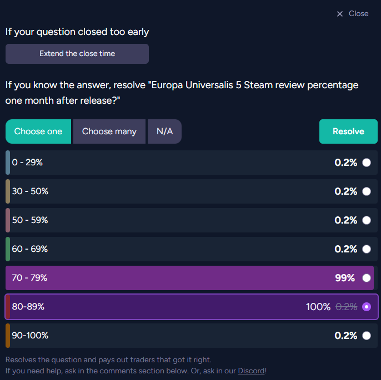Screen dimensions: 381x380
Task: Click the 80-89% answer row label
Action: point(28,307)
